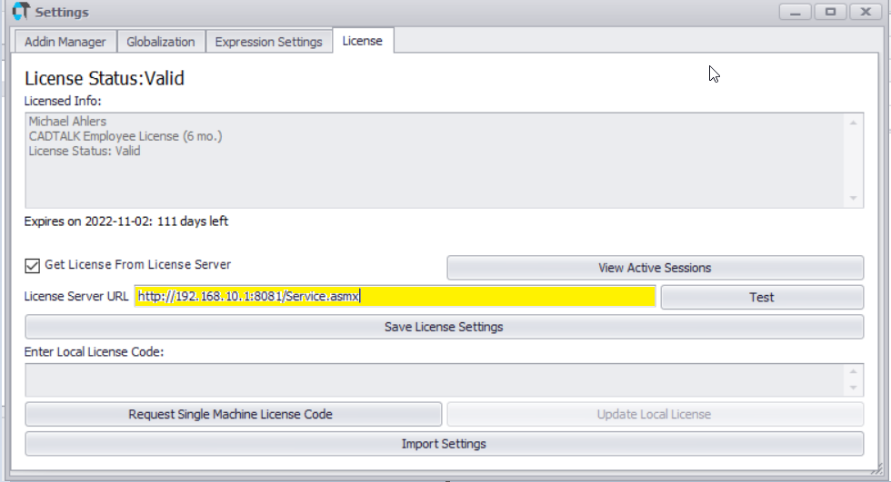Save License Settings
The height and width of the screenshot is (482, 891).
[444, 327]
